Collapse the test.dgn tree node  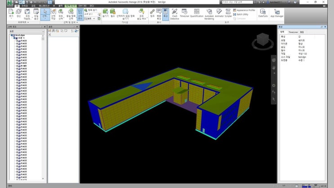pyautogui.click(x=12, y=35)
